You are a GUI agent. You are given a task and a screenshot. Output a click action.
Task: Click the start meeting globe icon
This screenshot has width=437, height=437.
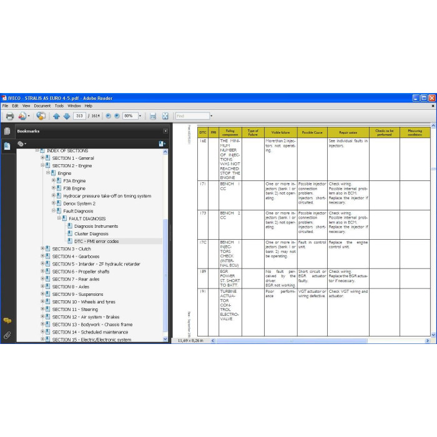[x=41, y=116]
